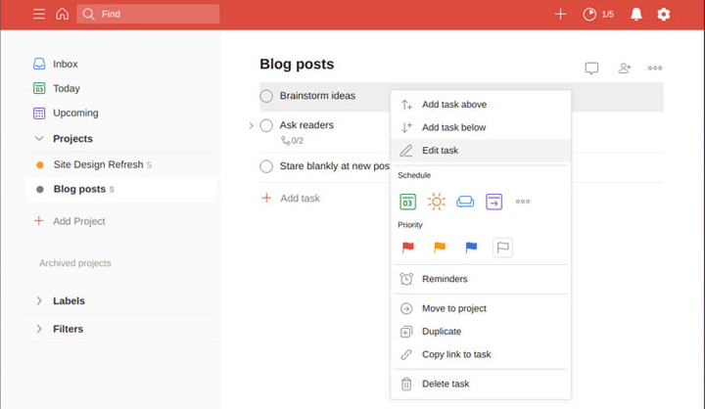This screenshot has height=409, width=705.
Task: Set priority 1 red flag
Action: (407, 248)
